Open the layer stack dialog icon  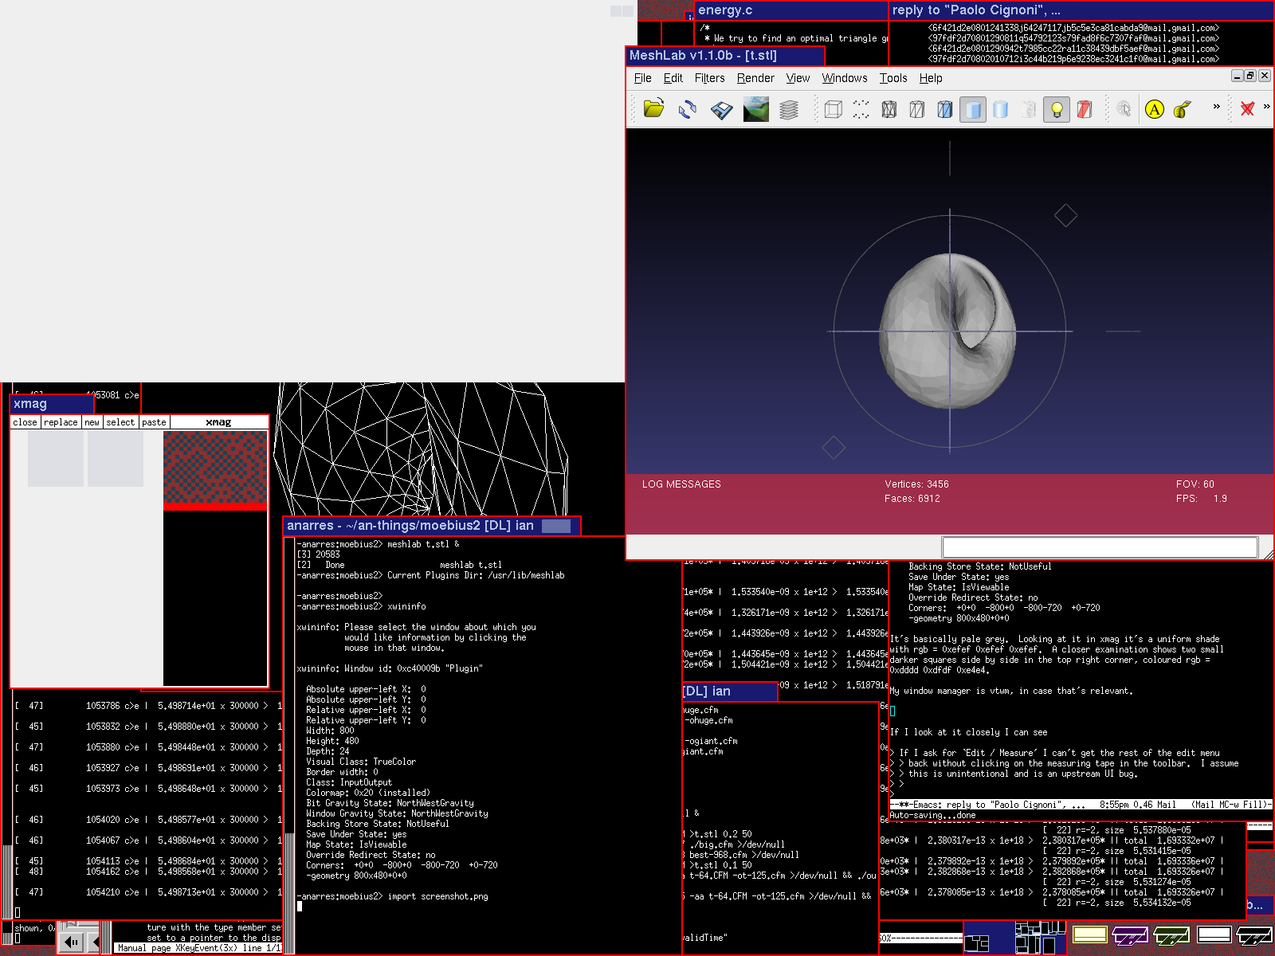click(789, 109)
